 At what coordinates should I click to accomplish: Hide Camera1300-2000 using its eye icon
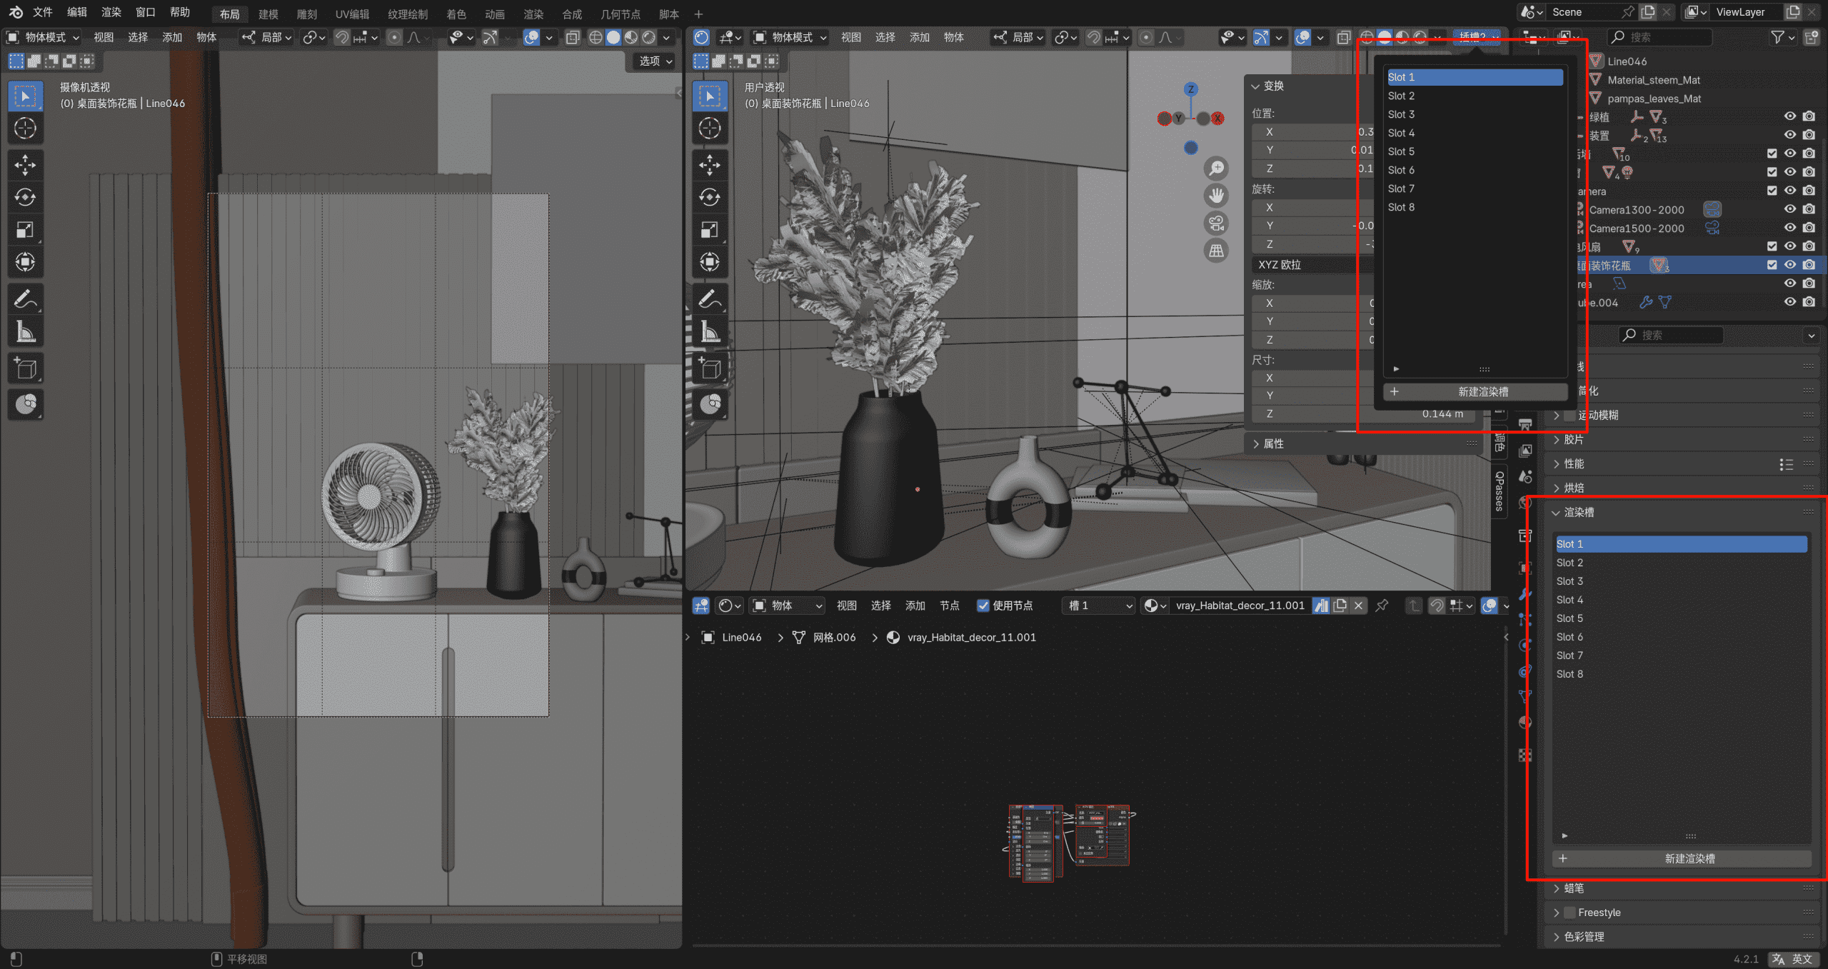(x=1790, y=209)
